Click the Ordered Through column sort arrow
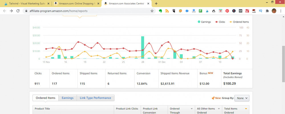Screen dimensions: 285x114 point(192,109)
